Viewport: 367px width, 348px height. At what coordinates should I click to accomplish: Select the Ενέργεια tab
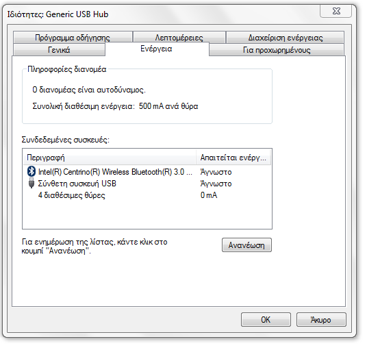[x=157, y=49]
